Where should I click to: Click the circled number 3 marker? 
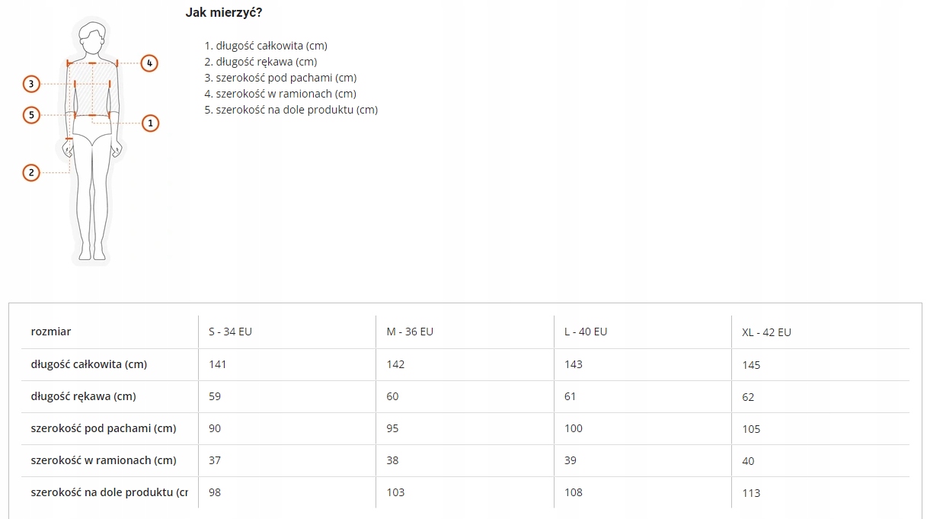coord(31,84)
